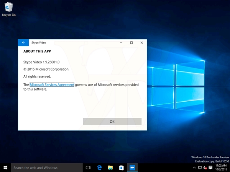Viewport: 230px width, 172px height.
Task: Go back using the blue arrow button
Action: click(x=23, y=42)
